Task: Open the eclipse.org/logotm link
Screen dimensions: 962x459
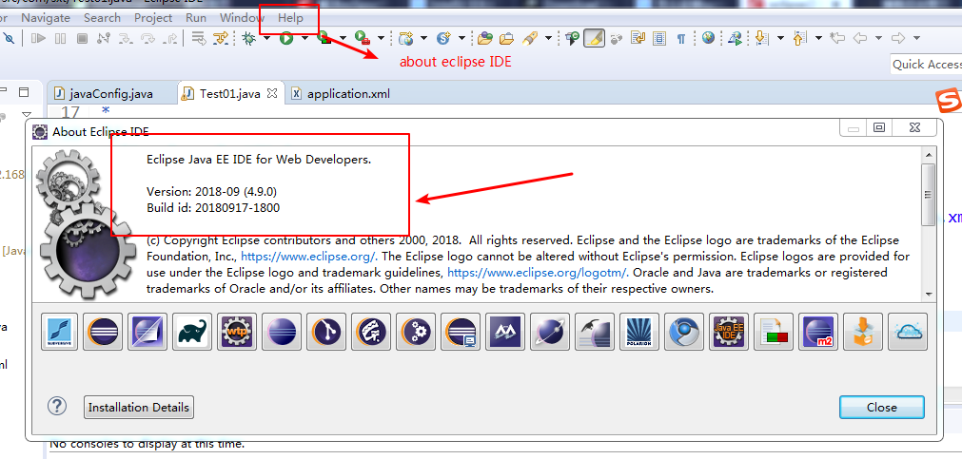Action: (538, 272)
